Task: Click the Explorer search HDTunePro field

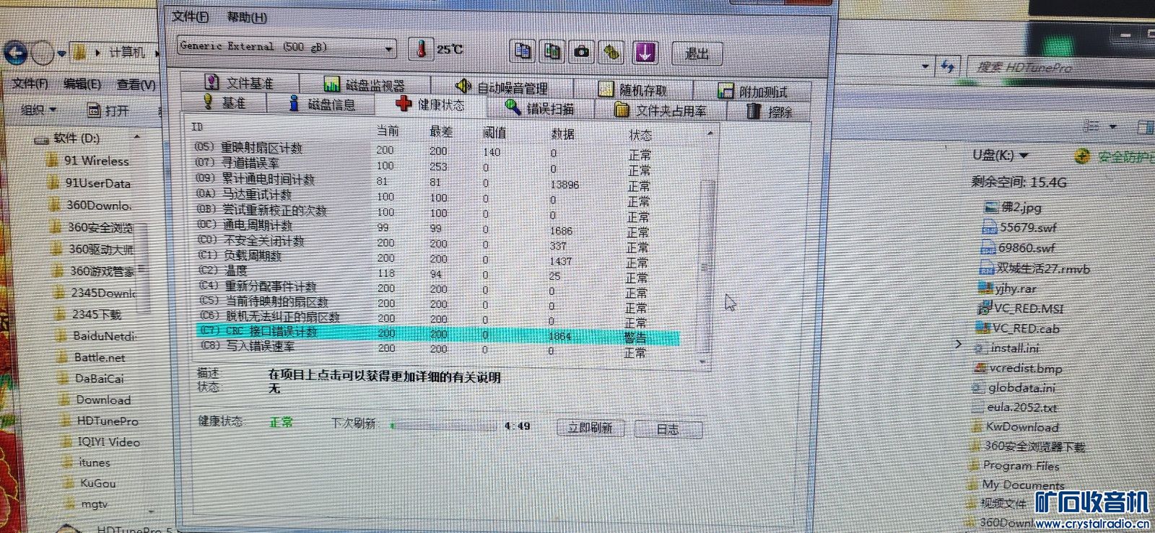Action: tap(1061, 67)
